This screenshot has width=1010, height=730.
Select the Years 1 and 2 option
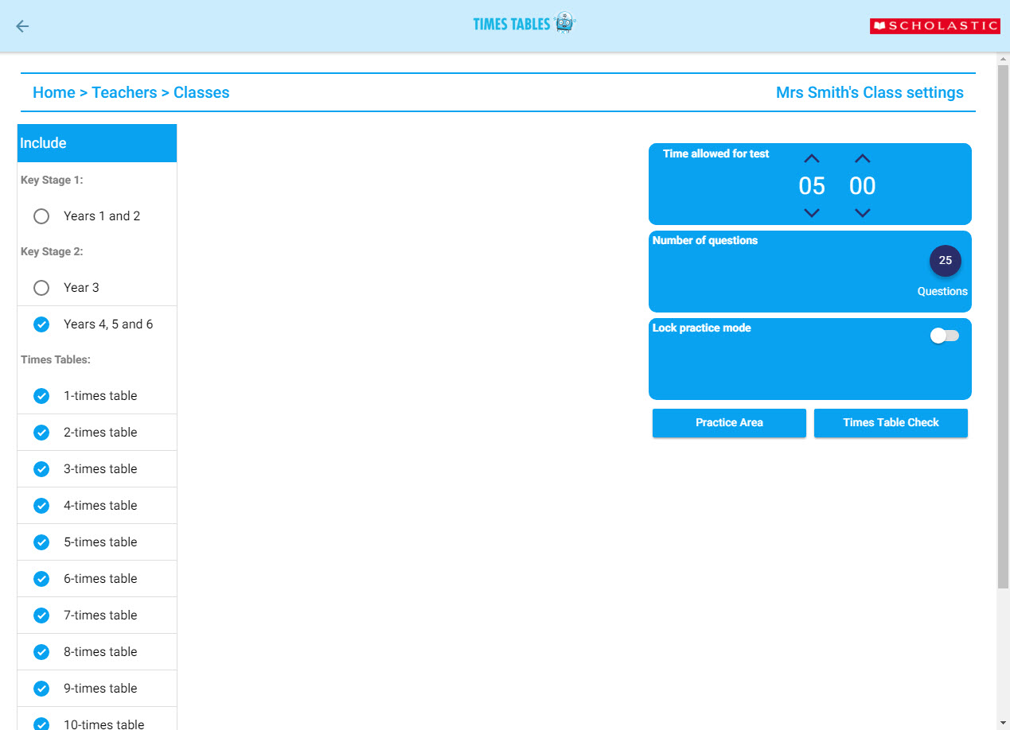click(41, 216)
